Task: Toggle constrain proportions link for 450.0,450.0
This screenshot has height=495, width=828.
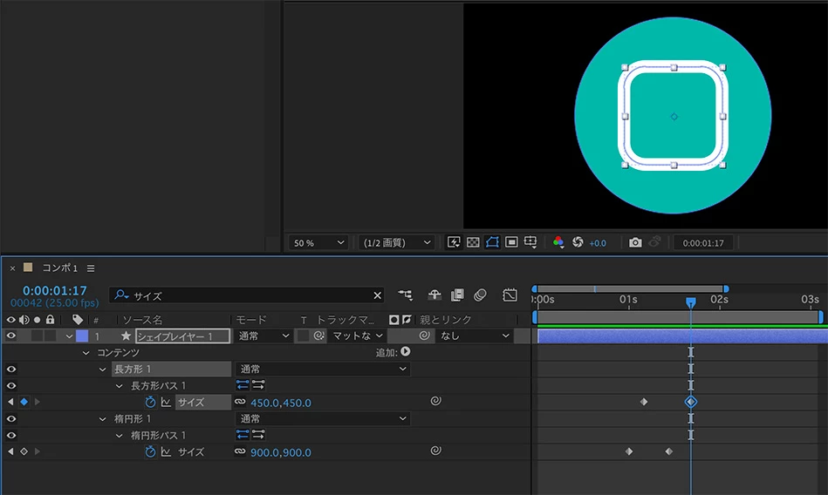Action: click(240, 402)
